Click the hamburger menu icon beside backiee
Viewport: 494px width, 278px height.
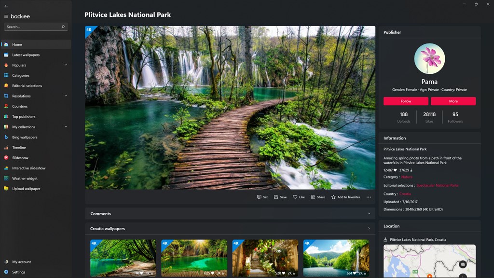pyautogui.click(x=6, y=16)
